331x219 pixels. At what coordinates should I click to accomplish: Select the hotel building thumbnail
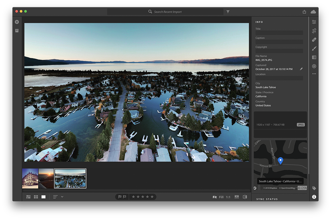[x=30, y=179]
